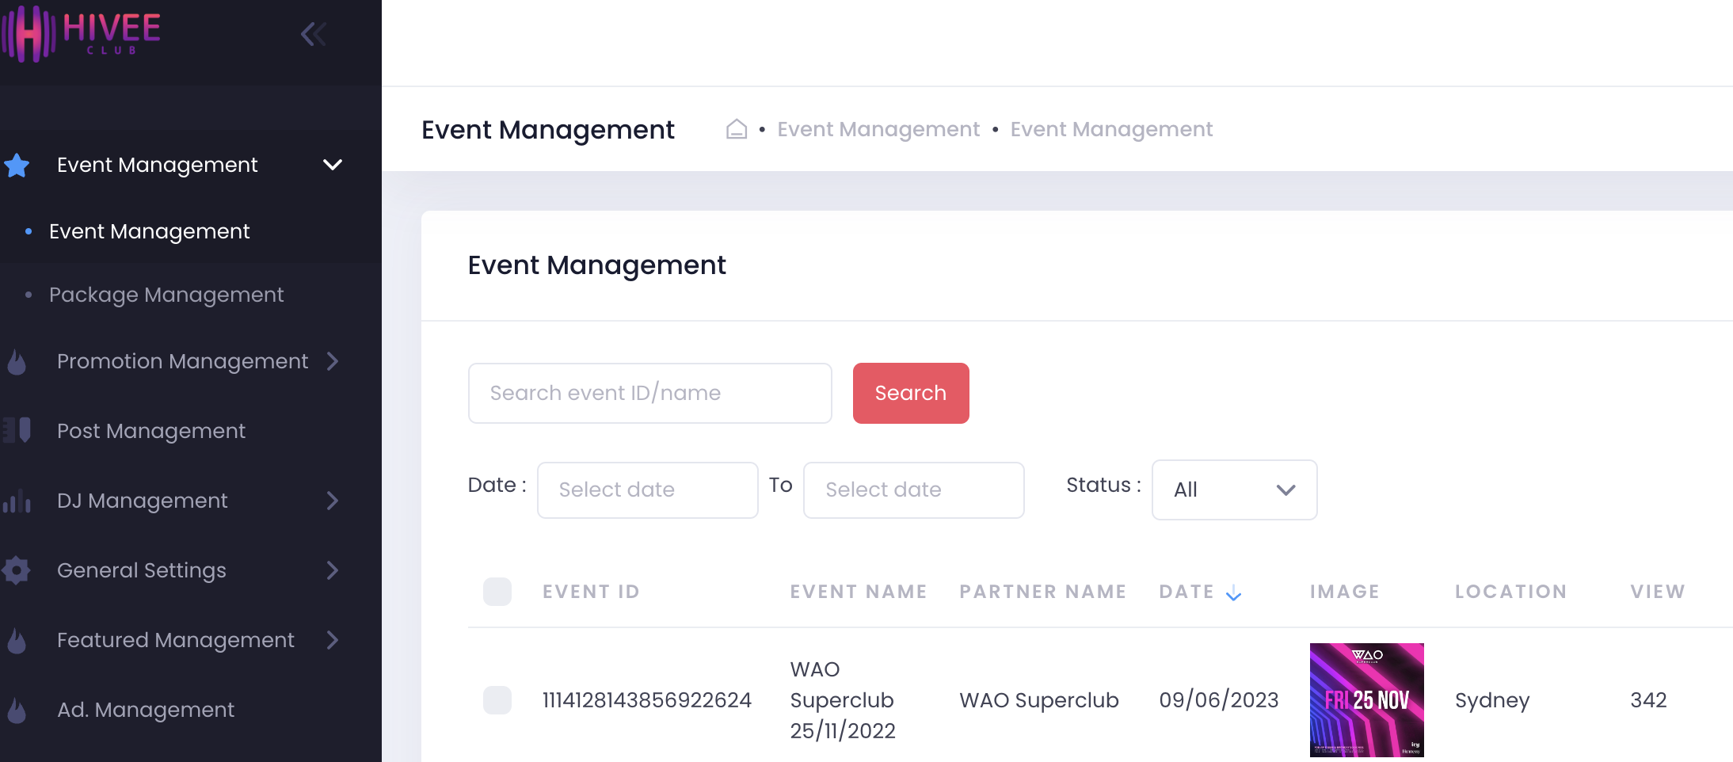This screenshot has width=1733, height=762.
Task: Click the gear icon beside General Settings
Action: pyautogui.click(x=17, y=570)
